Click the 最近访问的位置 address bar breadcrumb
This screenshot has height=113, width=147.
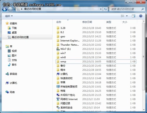(x=33, y=9)
